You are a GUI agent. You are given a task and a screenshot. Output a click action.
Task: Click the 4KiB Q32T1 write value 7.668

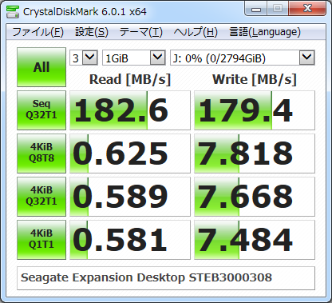click(255, 197)
